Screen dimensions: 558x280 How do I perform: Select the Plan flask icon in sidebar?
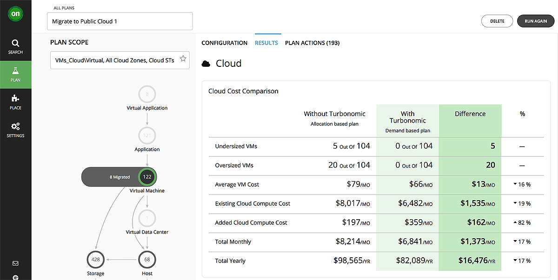(x=15, y=75)
